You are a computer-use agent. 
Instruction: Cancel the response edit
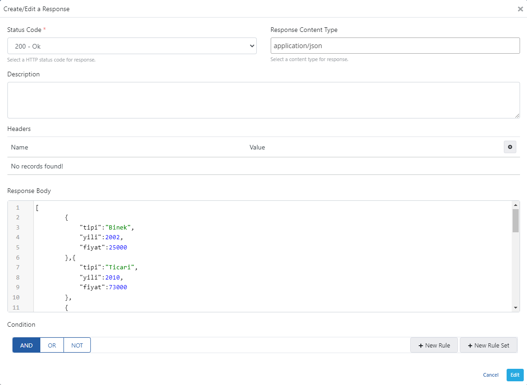[491, 375]
